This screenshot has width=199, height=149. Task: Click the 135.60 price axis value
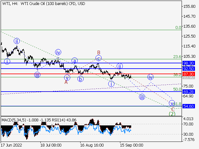189,26
